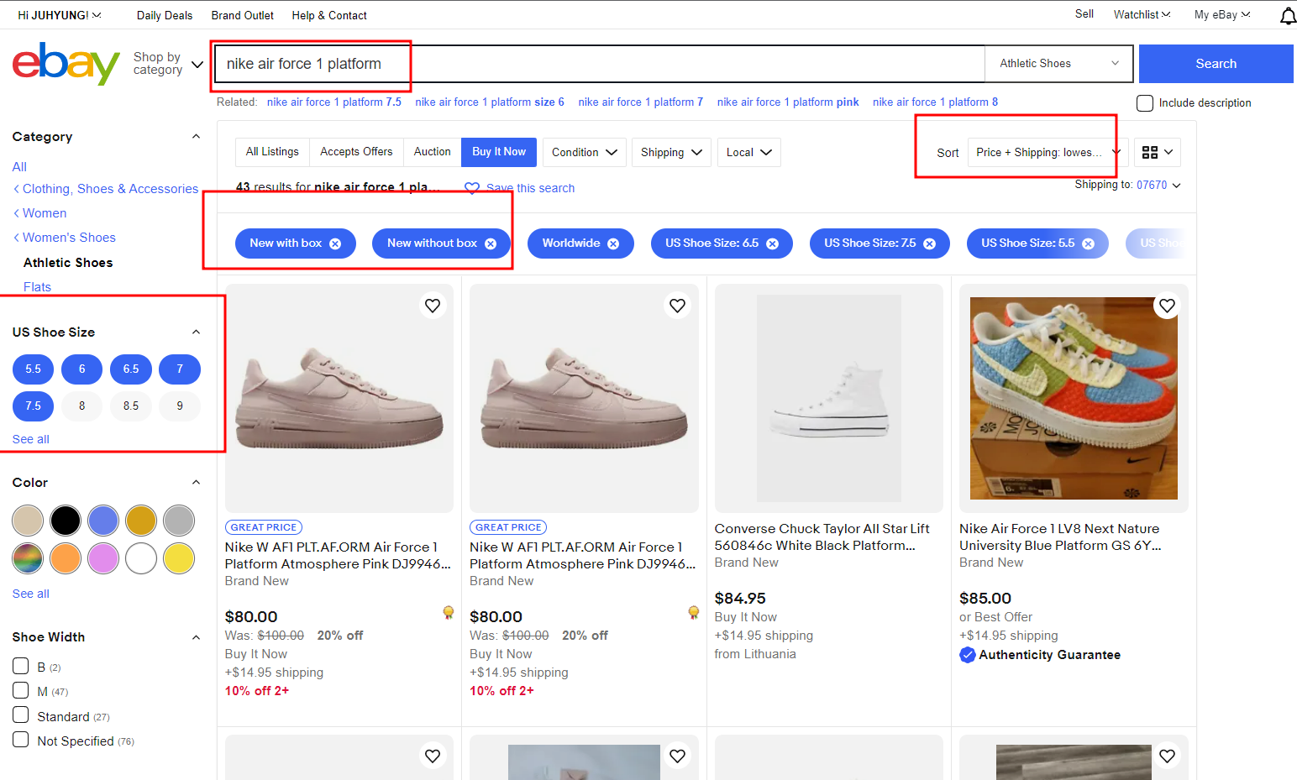Click the blue Search button

[1216, 64]
